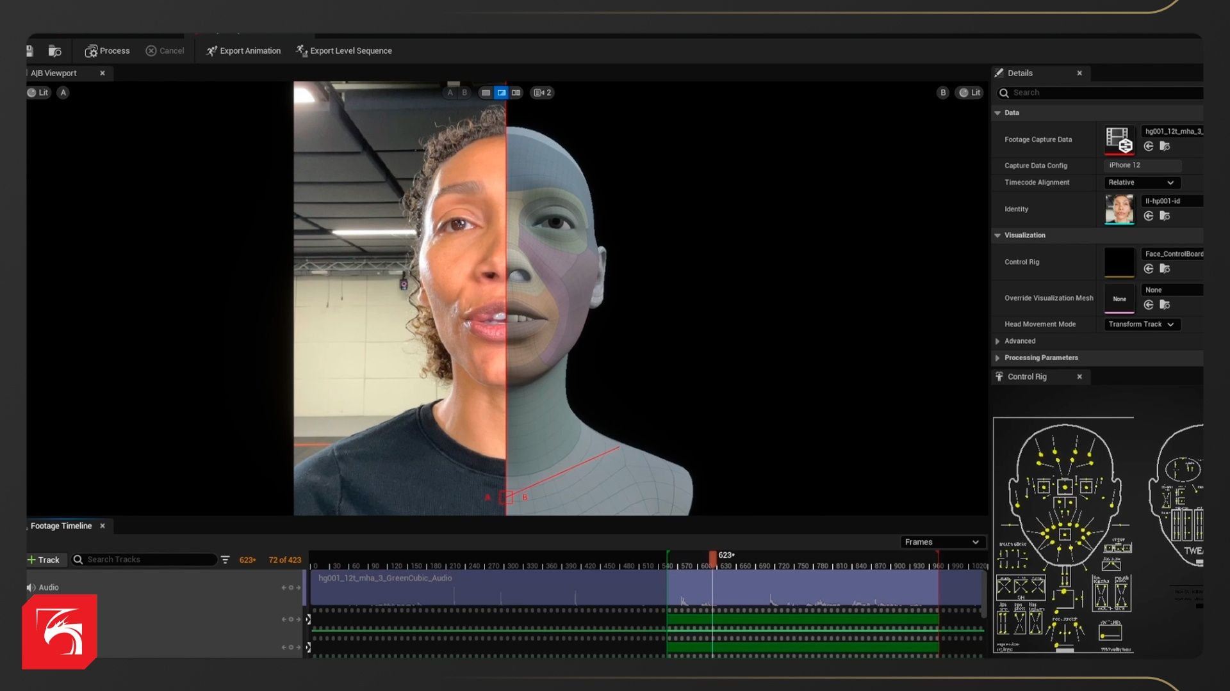Select the single view mode icon
Image resolution: width=1230 pixels, height=691 pixels.
click(x=486, y=93)
